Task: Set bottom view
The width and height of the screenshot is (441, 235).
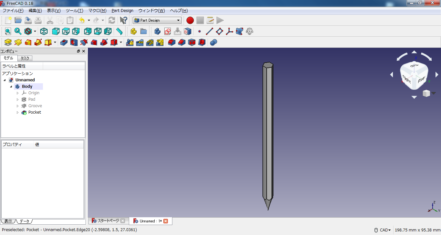Action: 98,31
